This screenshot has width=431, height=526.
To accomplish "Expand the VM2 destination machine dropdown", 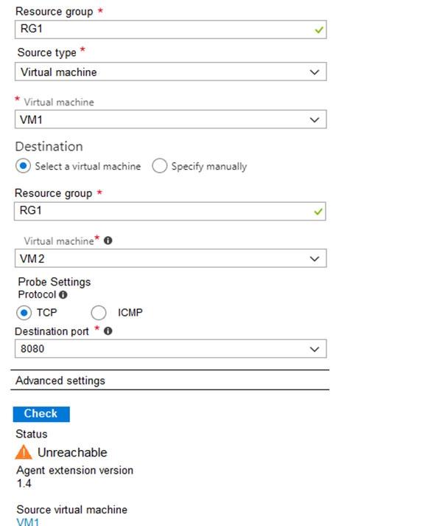I will tap(170, 258).
